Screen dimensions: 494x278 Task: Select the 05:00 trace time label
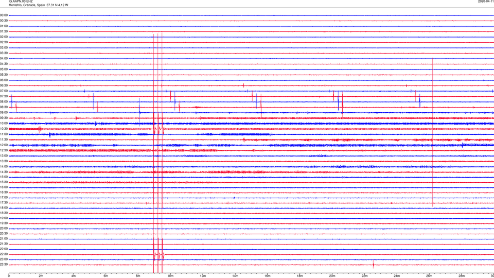[4, 69]
